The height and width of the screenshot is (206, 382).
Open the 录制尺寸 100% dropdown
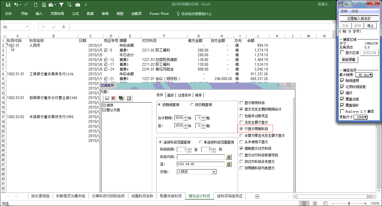tap(360, 117)
